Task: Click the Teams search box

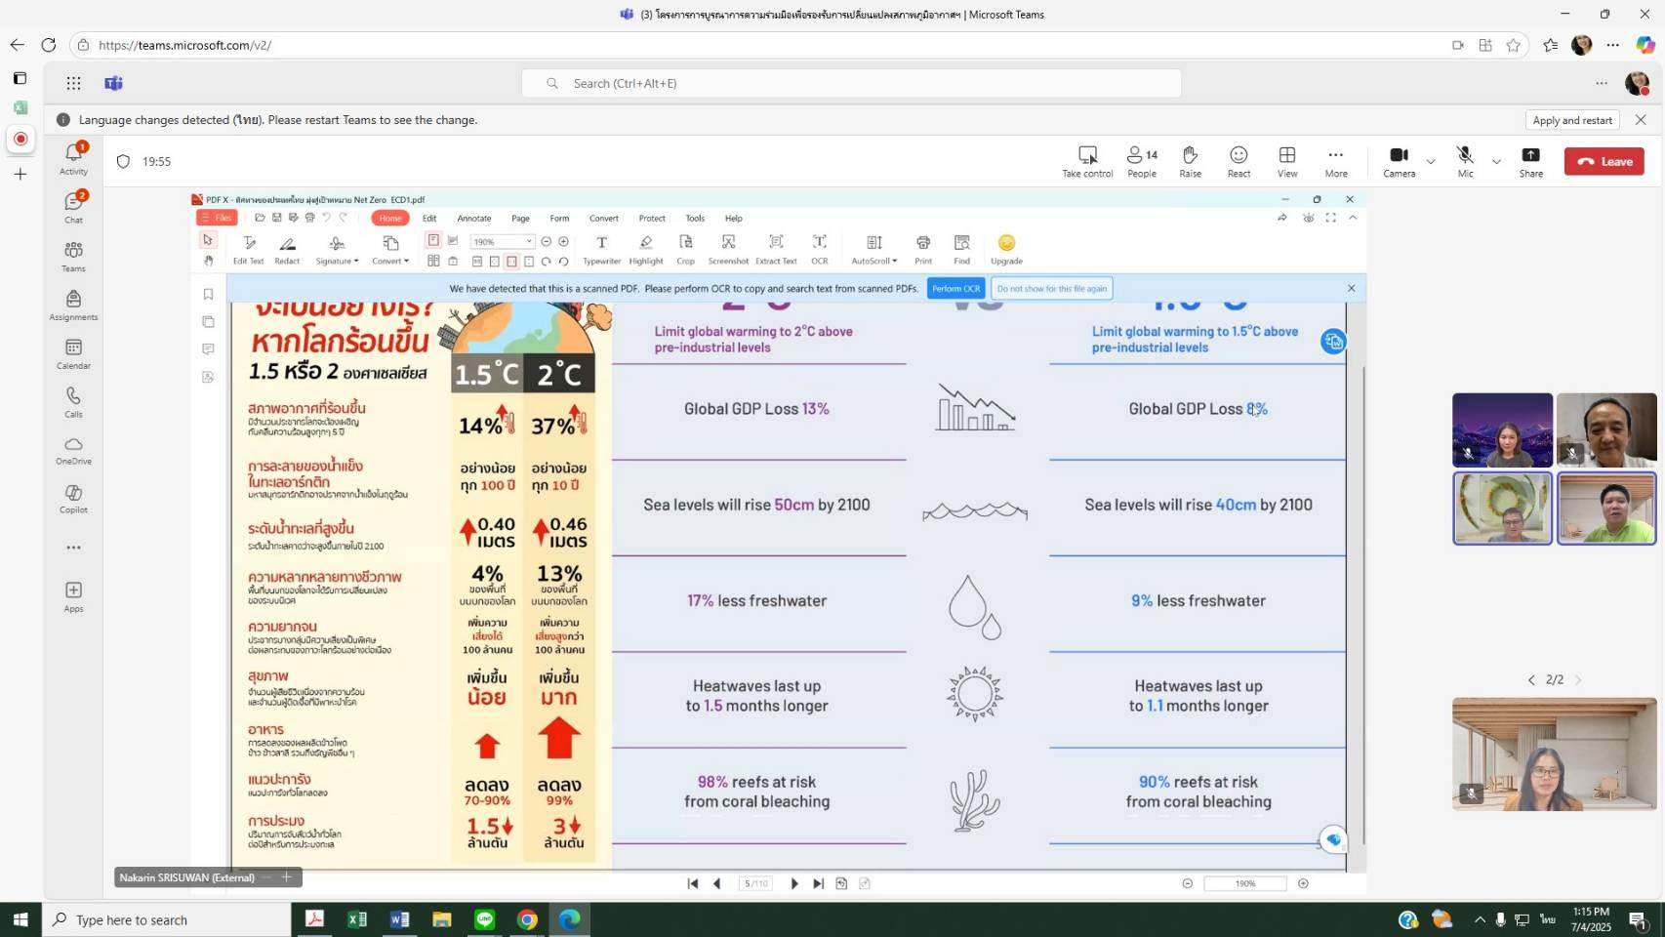Action: pyautogui.click(x=851, y=84)
